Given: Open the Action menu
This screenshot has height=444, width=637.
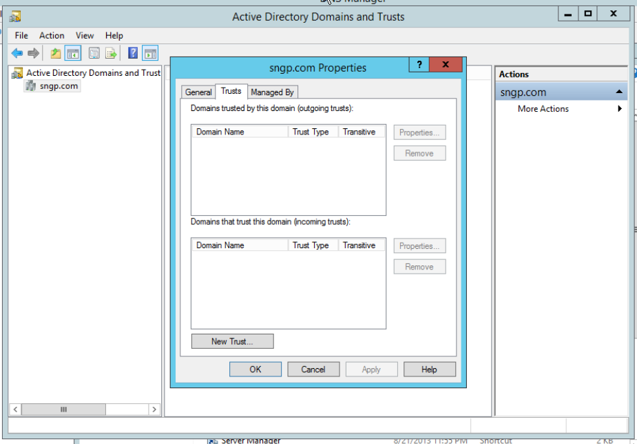Looking at the screenshot, I should click(52, 36).
